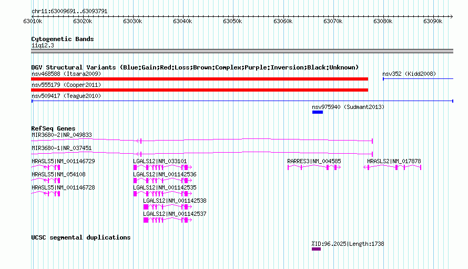Click the 63030k ruler tick label
The image size is (468, 269).
(x=133, y=22)
